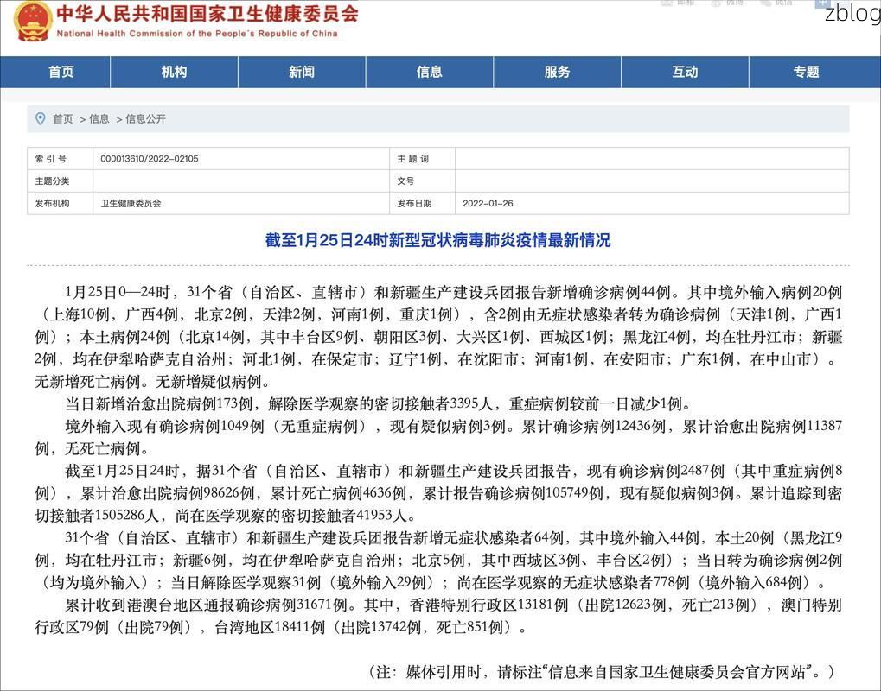Click the Weibo (微博) icon at top
The image size is (881, 691).
[716, 4]
